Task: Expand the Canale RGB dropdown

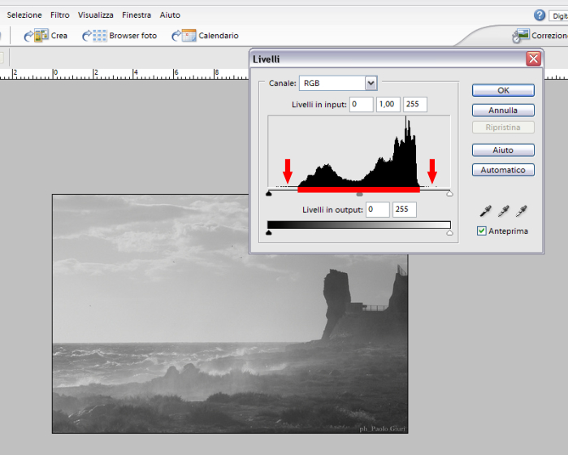Action: pos(371,83)
